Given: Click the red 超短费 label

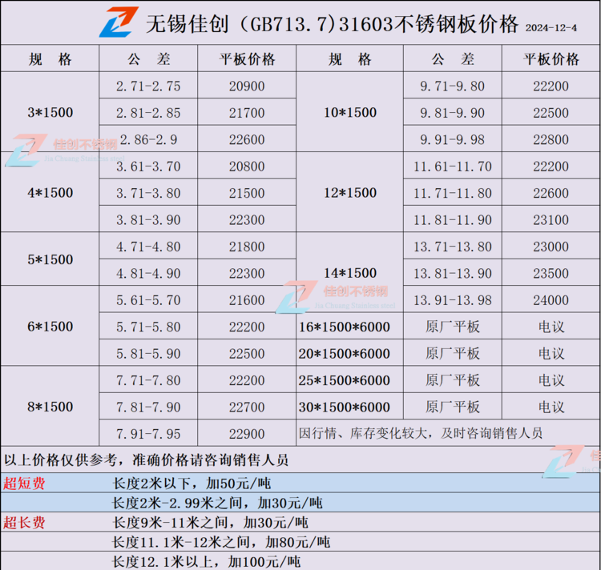Looking at the screenshot, I should point(24,483).
